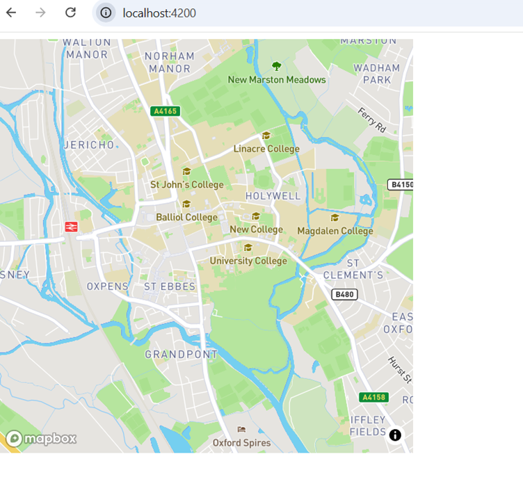Open the map attribution info button
The image size is (523, 502).
pos(395,435)
